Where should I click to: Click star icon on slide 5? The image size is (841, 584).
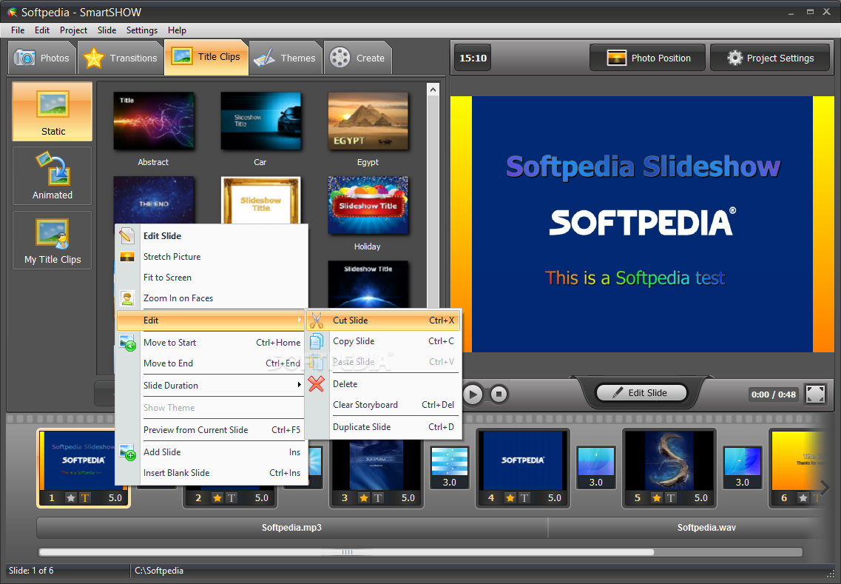point(657,497)
